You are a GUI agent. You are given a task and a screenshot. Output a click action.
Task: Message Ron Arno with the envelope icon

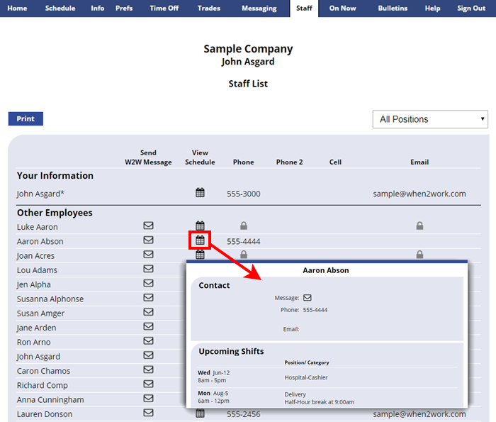pos(148,340)
